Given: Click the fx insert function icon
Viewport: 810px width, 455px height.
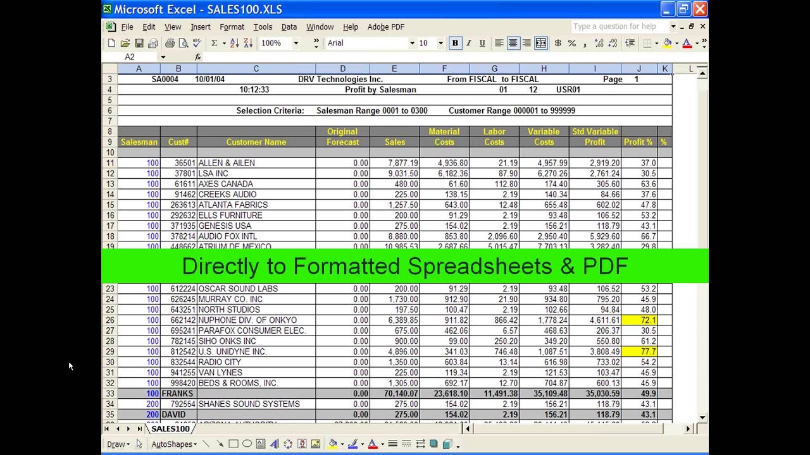Looking at the screenshot, I should coord(197,57).
